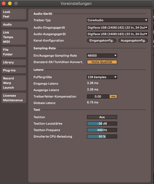Go to the Plug-Ins tab
Screen dimensions: 154x184
coord(14,70)
